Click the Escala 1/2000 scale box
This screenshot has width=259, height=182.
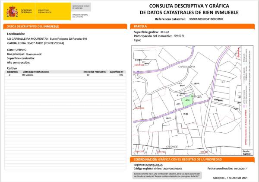click(246, 151)
